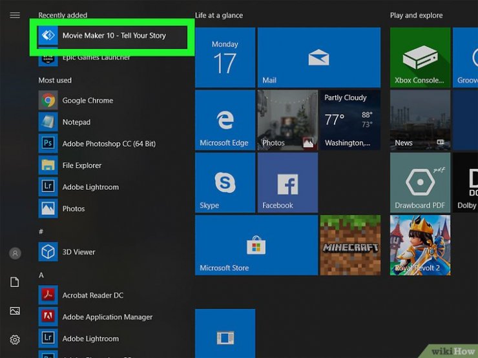
Task: Open Acrobat Reader DC by name
Action: [93, 295]
